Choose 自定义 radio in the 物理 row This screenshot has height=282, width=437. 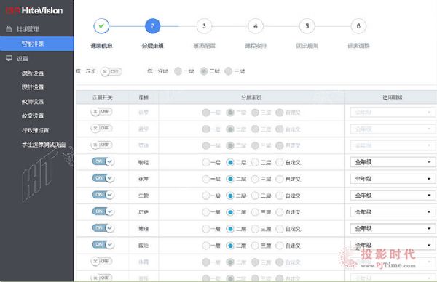pyautogui.click(x=279, y=162)
